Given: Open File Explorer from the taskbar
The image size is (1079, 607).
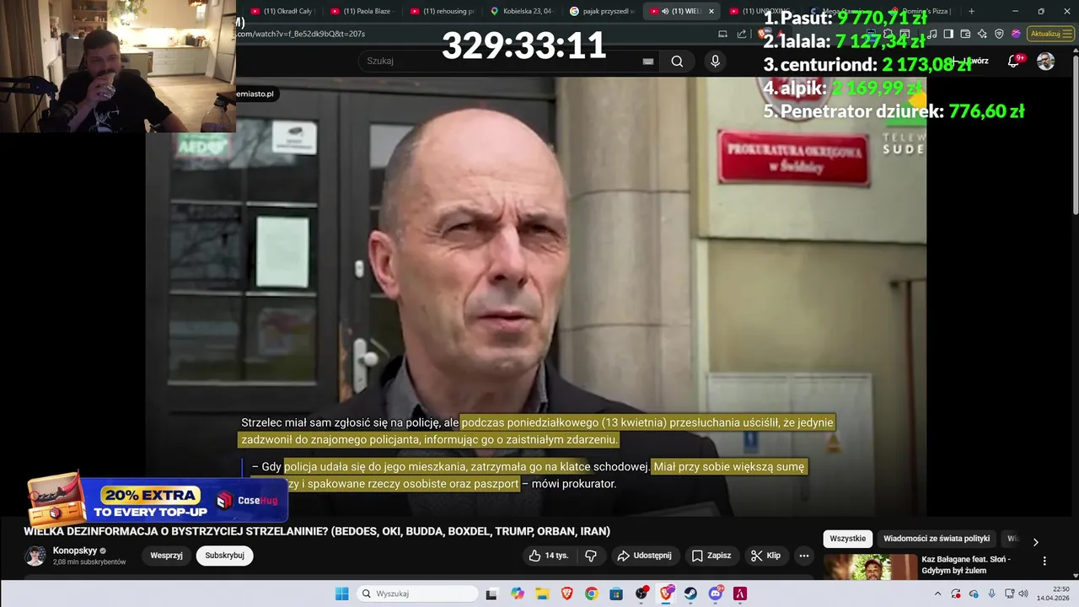Looking at the screenshot, I should tap(541, 594).
